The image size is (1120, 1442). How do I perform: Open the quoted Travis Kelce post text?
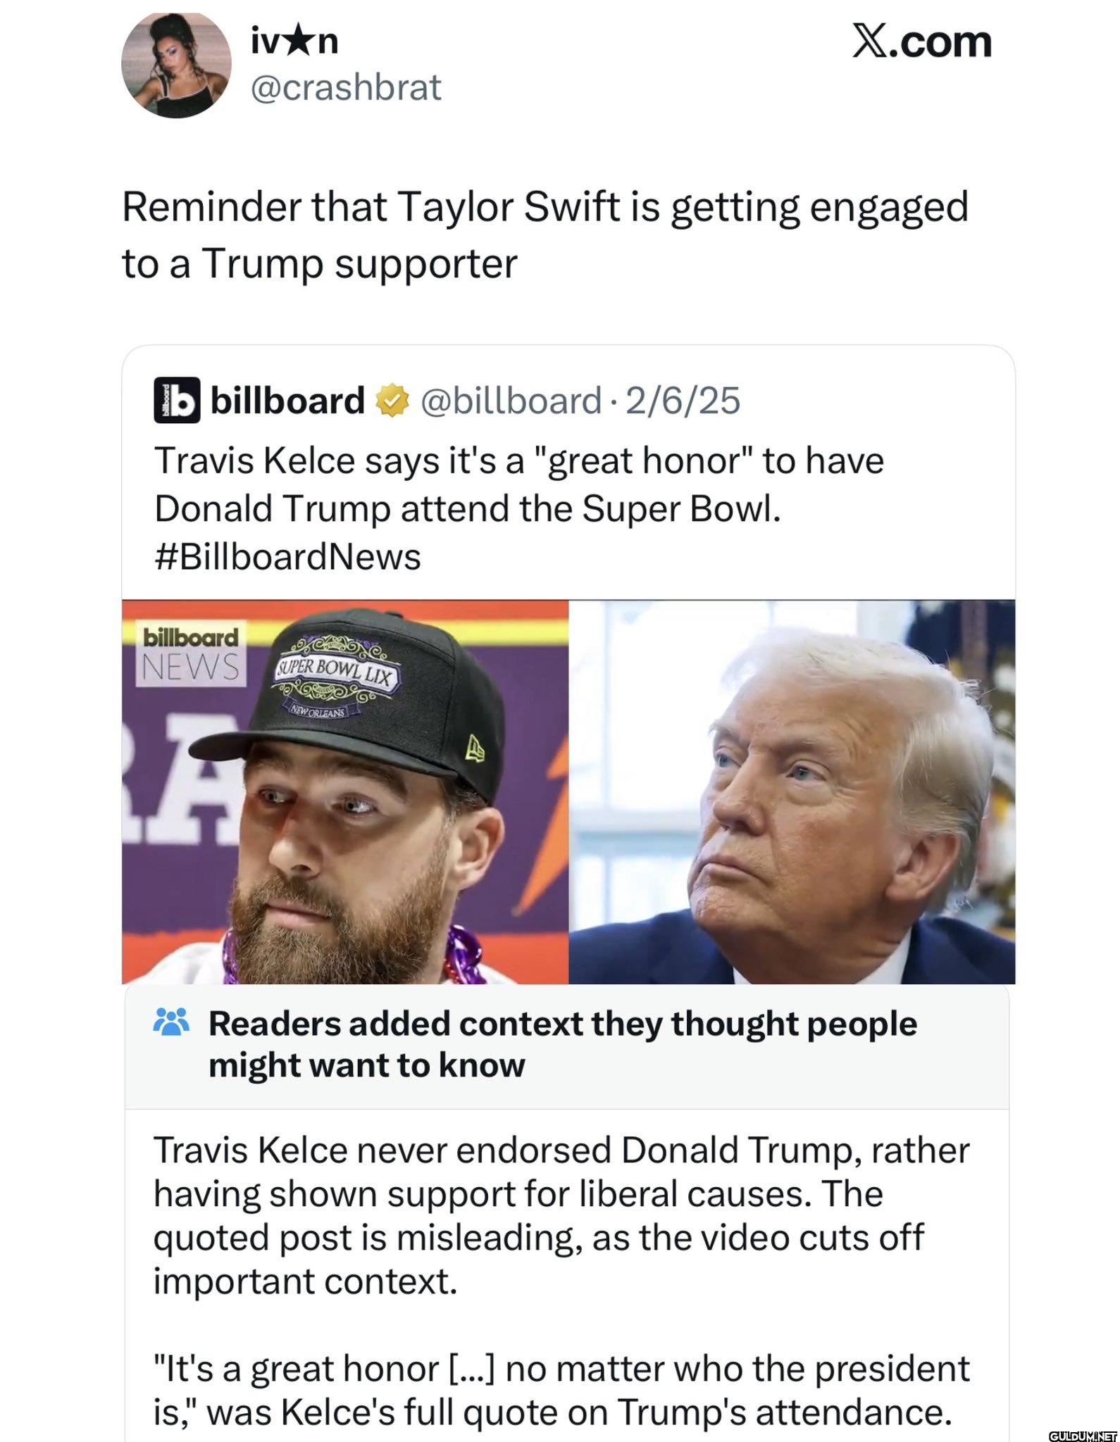(x=519, y=484)
